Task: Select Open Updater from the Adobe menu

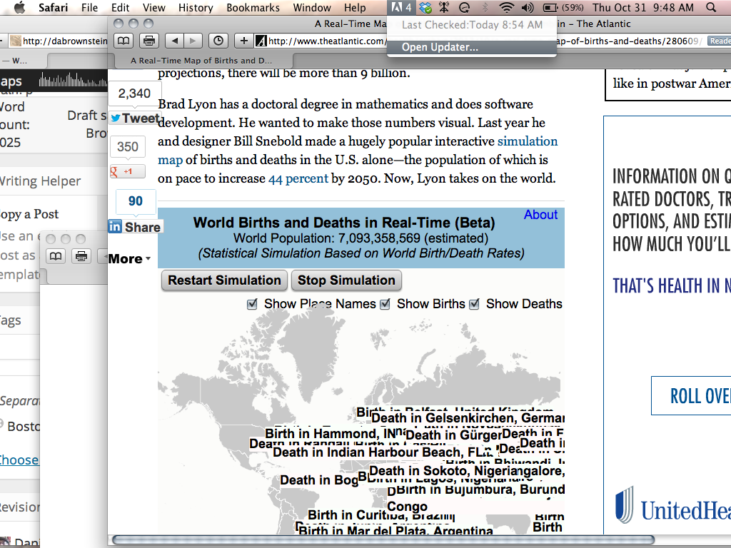Action: [440, 48]
